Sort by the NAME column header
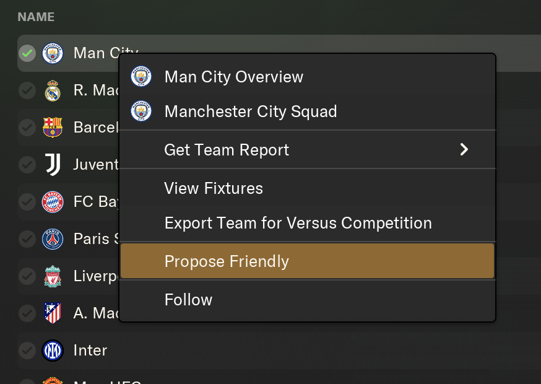 (36, 17)
